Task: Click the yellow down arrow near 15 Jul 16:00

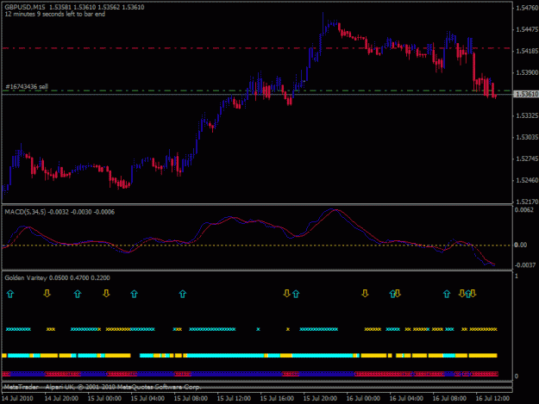Action: point(286,293)
